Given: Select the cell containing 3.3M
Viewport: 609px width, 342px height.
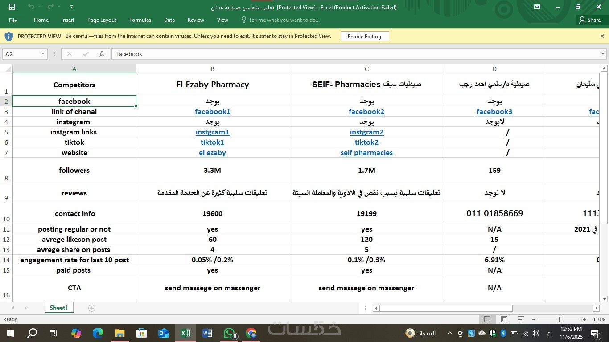Looking at the screenshot, I should pyautogui.click(x=212, y=170).
